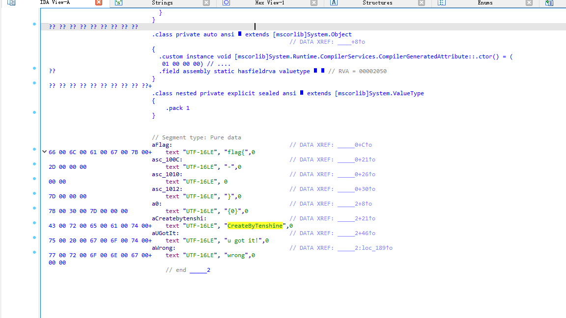
Task: Toggle breakpoint dot on .field assembly line
Action: click(34, 68)
